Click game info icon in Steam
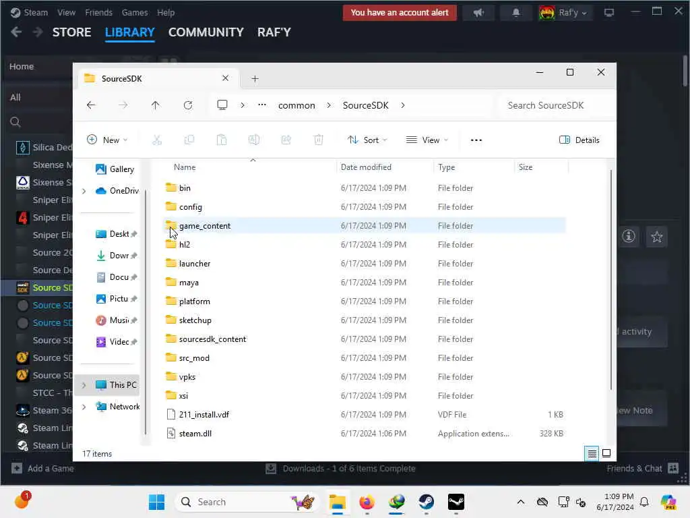The image size is (690, 518). point(629,237)
